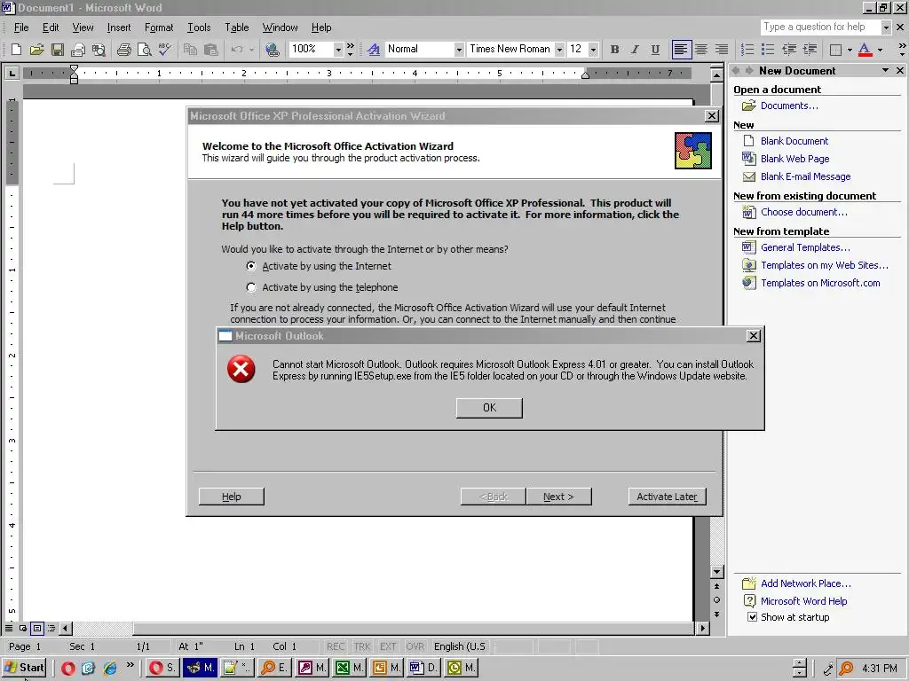Click the Activate Later button
The width and height of the screenshot is (909, 681).
pyautogui.click(x=667, y=497)
